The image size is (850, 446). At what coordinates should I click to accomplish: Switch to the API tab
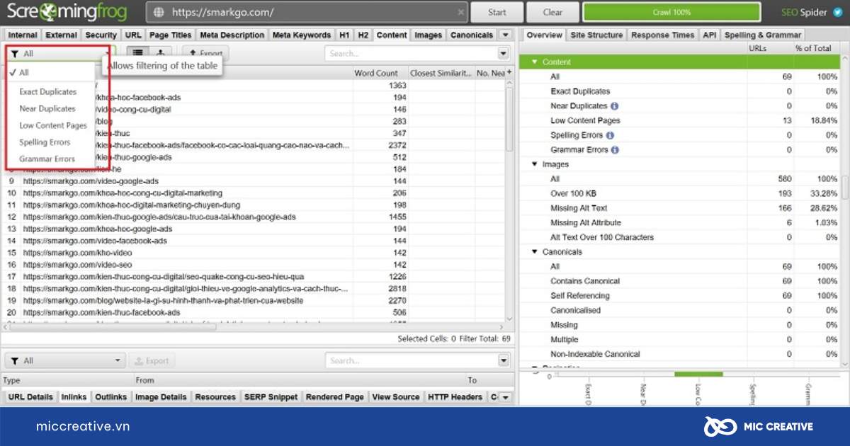click(x=709, y=35)
